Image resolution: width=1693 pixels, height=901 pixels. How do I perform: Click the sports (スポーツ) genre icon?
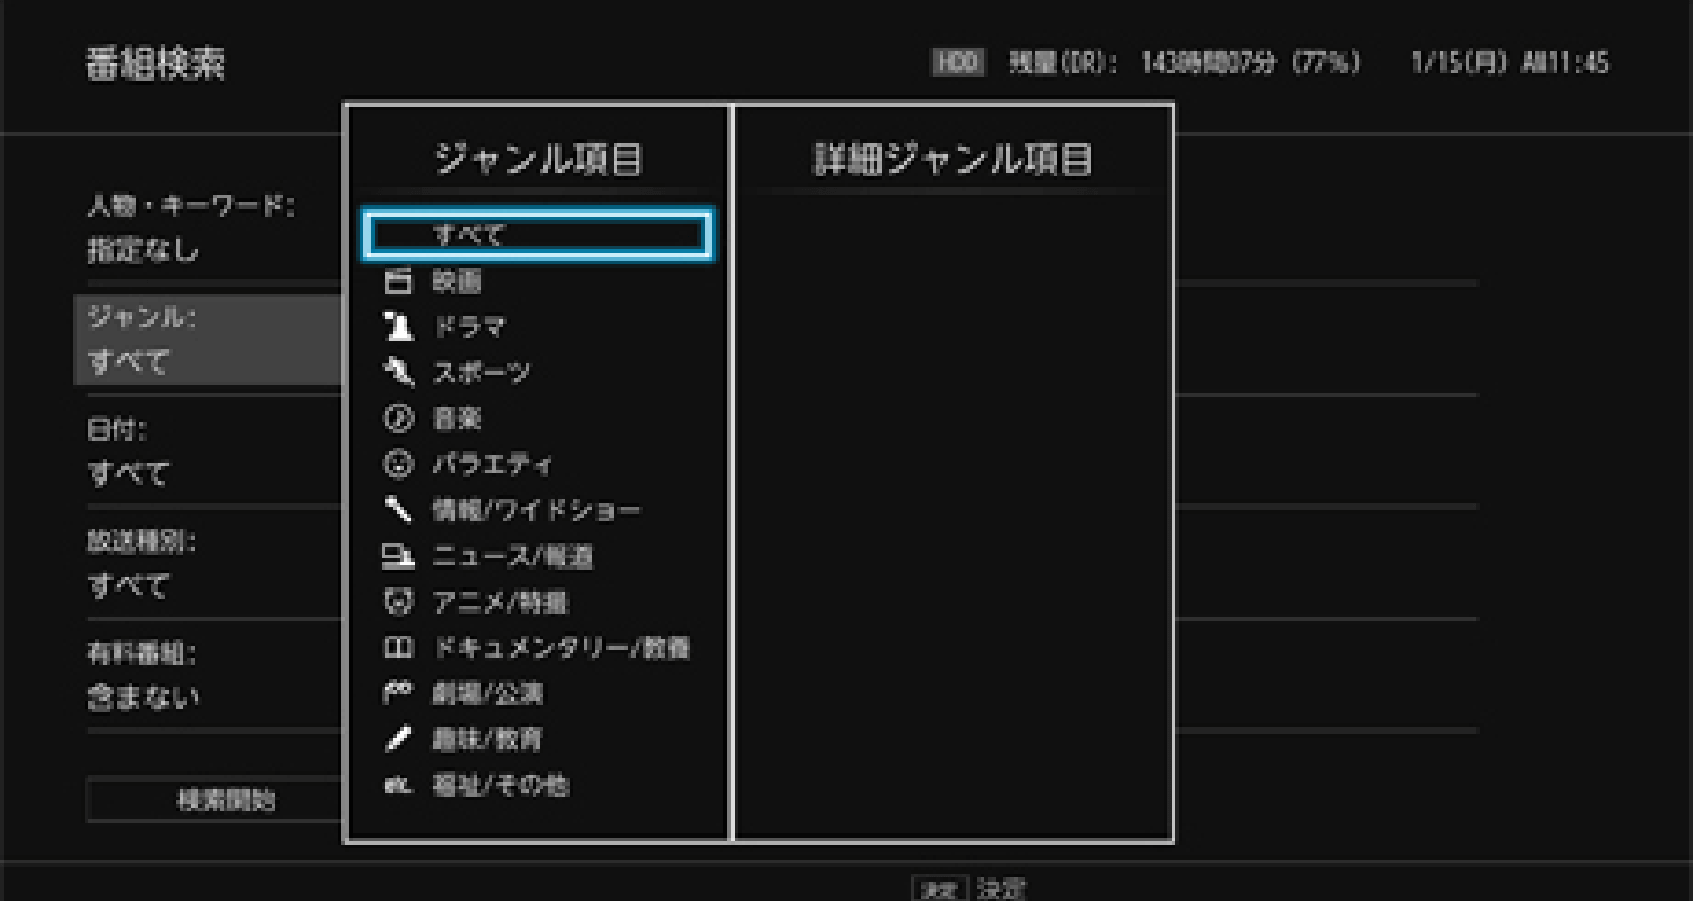tap(398, 372)
